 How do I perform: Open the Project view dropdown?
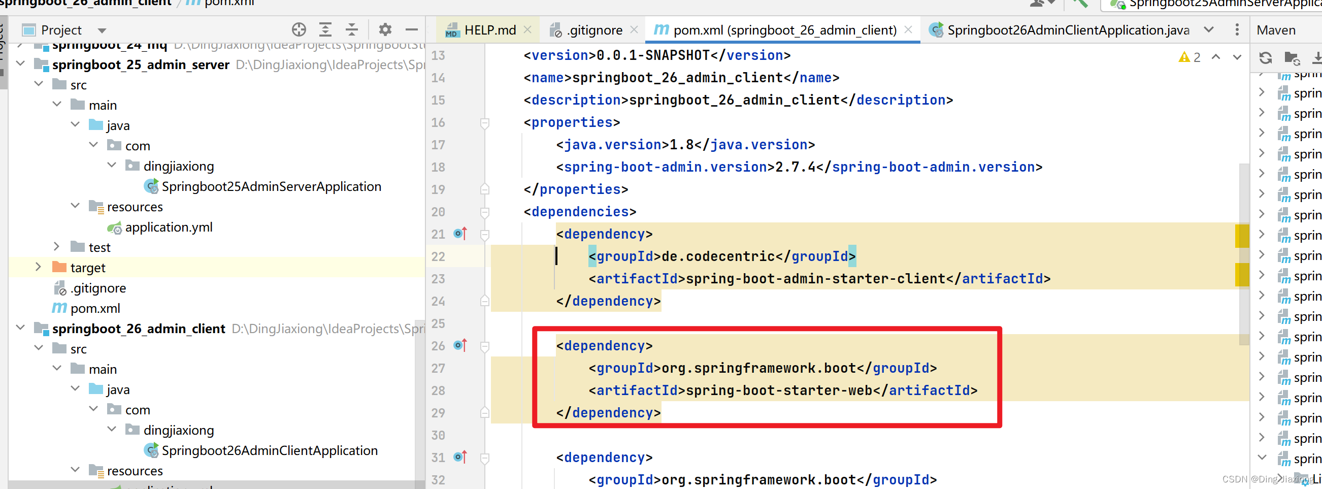(102, 30)
